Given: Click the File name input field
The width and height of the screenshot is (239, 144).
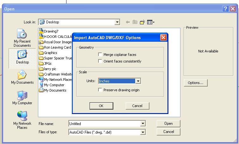Looking at the screenshot, I should 104,123.
